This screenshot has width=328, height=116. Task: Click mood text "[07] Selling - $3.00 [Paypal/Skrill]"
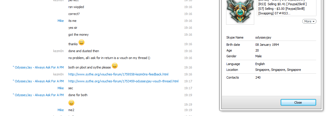click(281, 9)
